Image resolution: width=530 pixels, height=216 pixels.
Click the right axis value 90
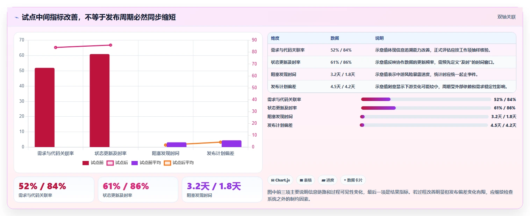[254, 40]
